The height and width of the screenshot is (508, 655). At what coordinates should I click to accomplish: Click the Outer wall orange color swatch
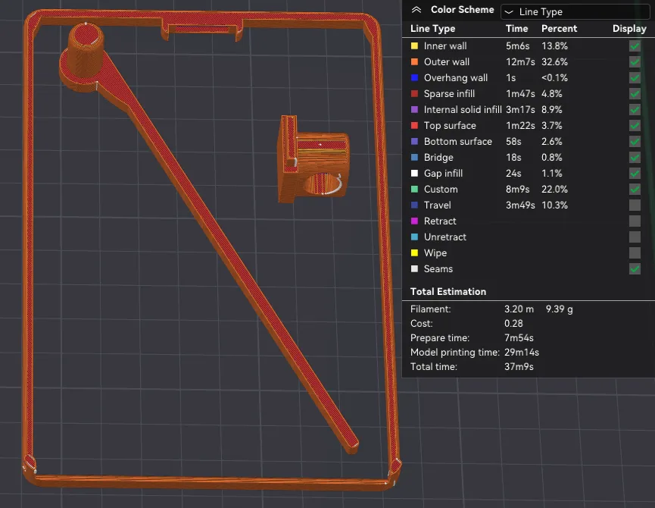click(414, 62)
